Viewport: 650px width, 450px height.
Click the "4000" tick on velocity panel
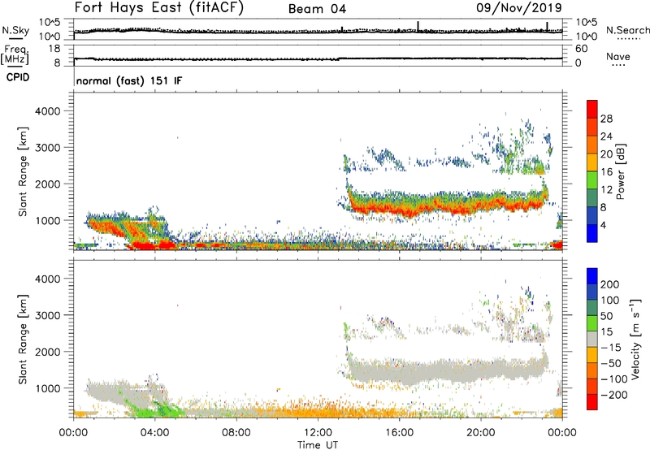48,279
